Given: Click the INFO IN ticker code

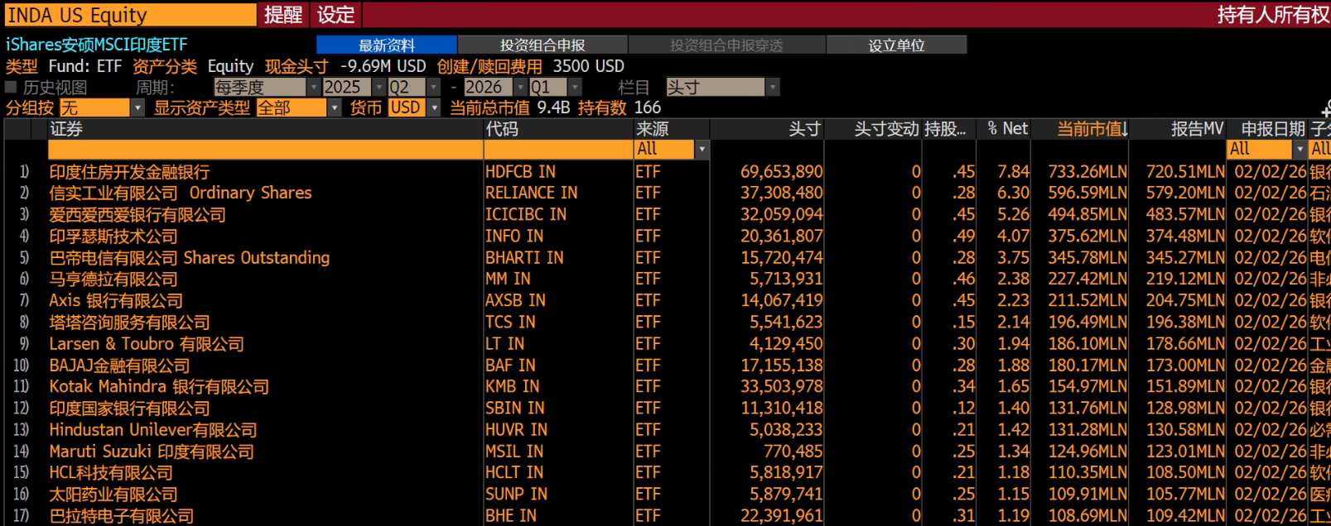Looking at the screenshot, I should [514, 236].
